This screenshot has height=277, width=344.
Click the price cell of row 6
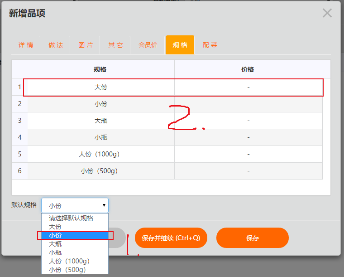point(248,171)
